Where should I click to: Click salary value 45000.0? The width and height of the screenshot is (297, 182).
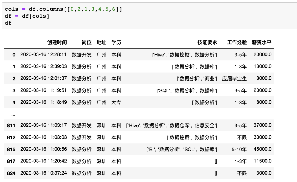click(x=263, y=149)
